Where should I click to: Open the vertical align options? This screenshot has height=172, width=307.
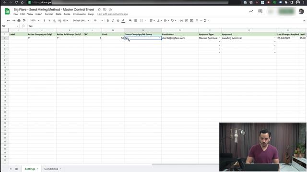pos(159,21)
